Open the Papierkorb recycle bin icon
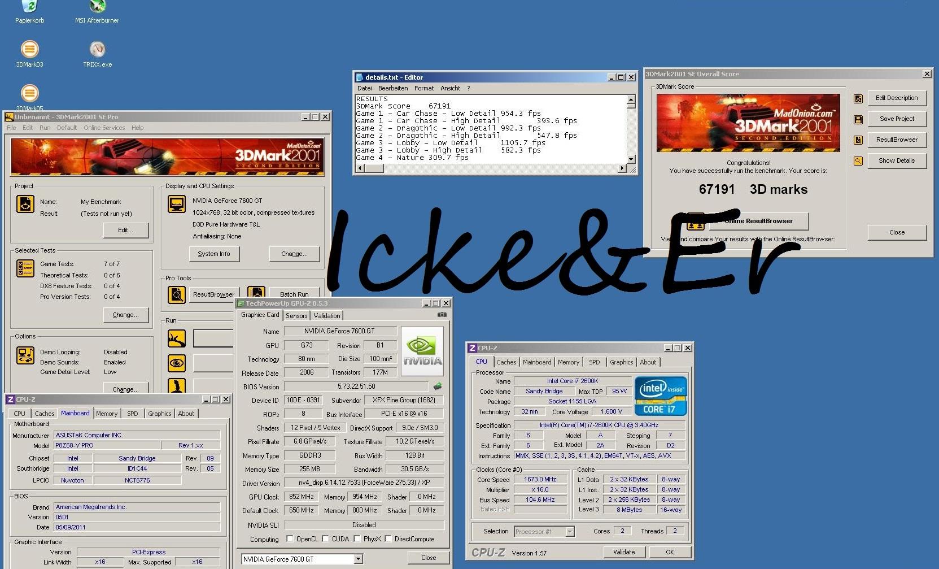939x569 pixels. pyautogui.click(x=29, y=7)
